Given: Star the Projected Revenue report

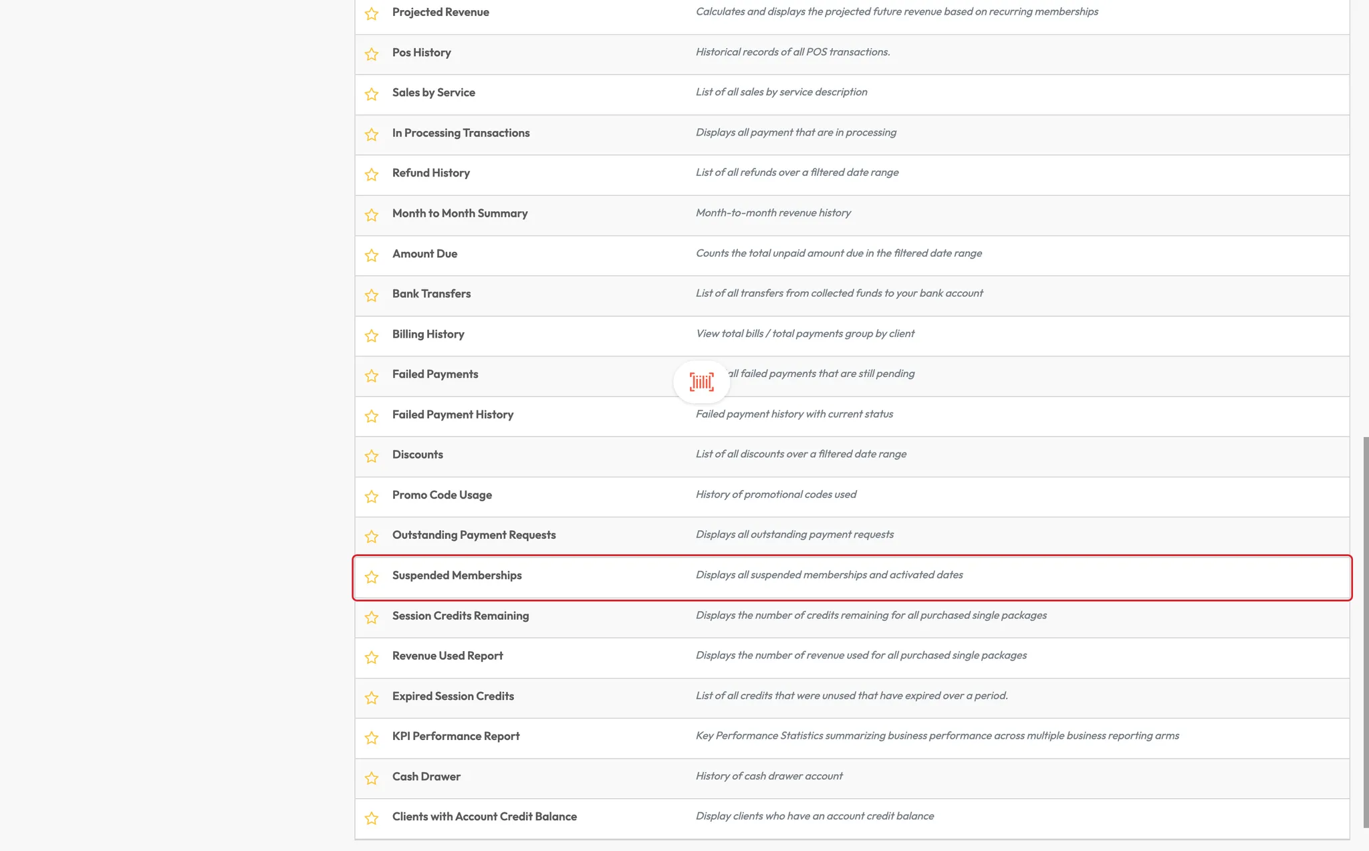Looking at the screenshot, I should (x=372, y=13).
